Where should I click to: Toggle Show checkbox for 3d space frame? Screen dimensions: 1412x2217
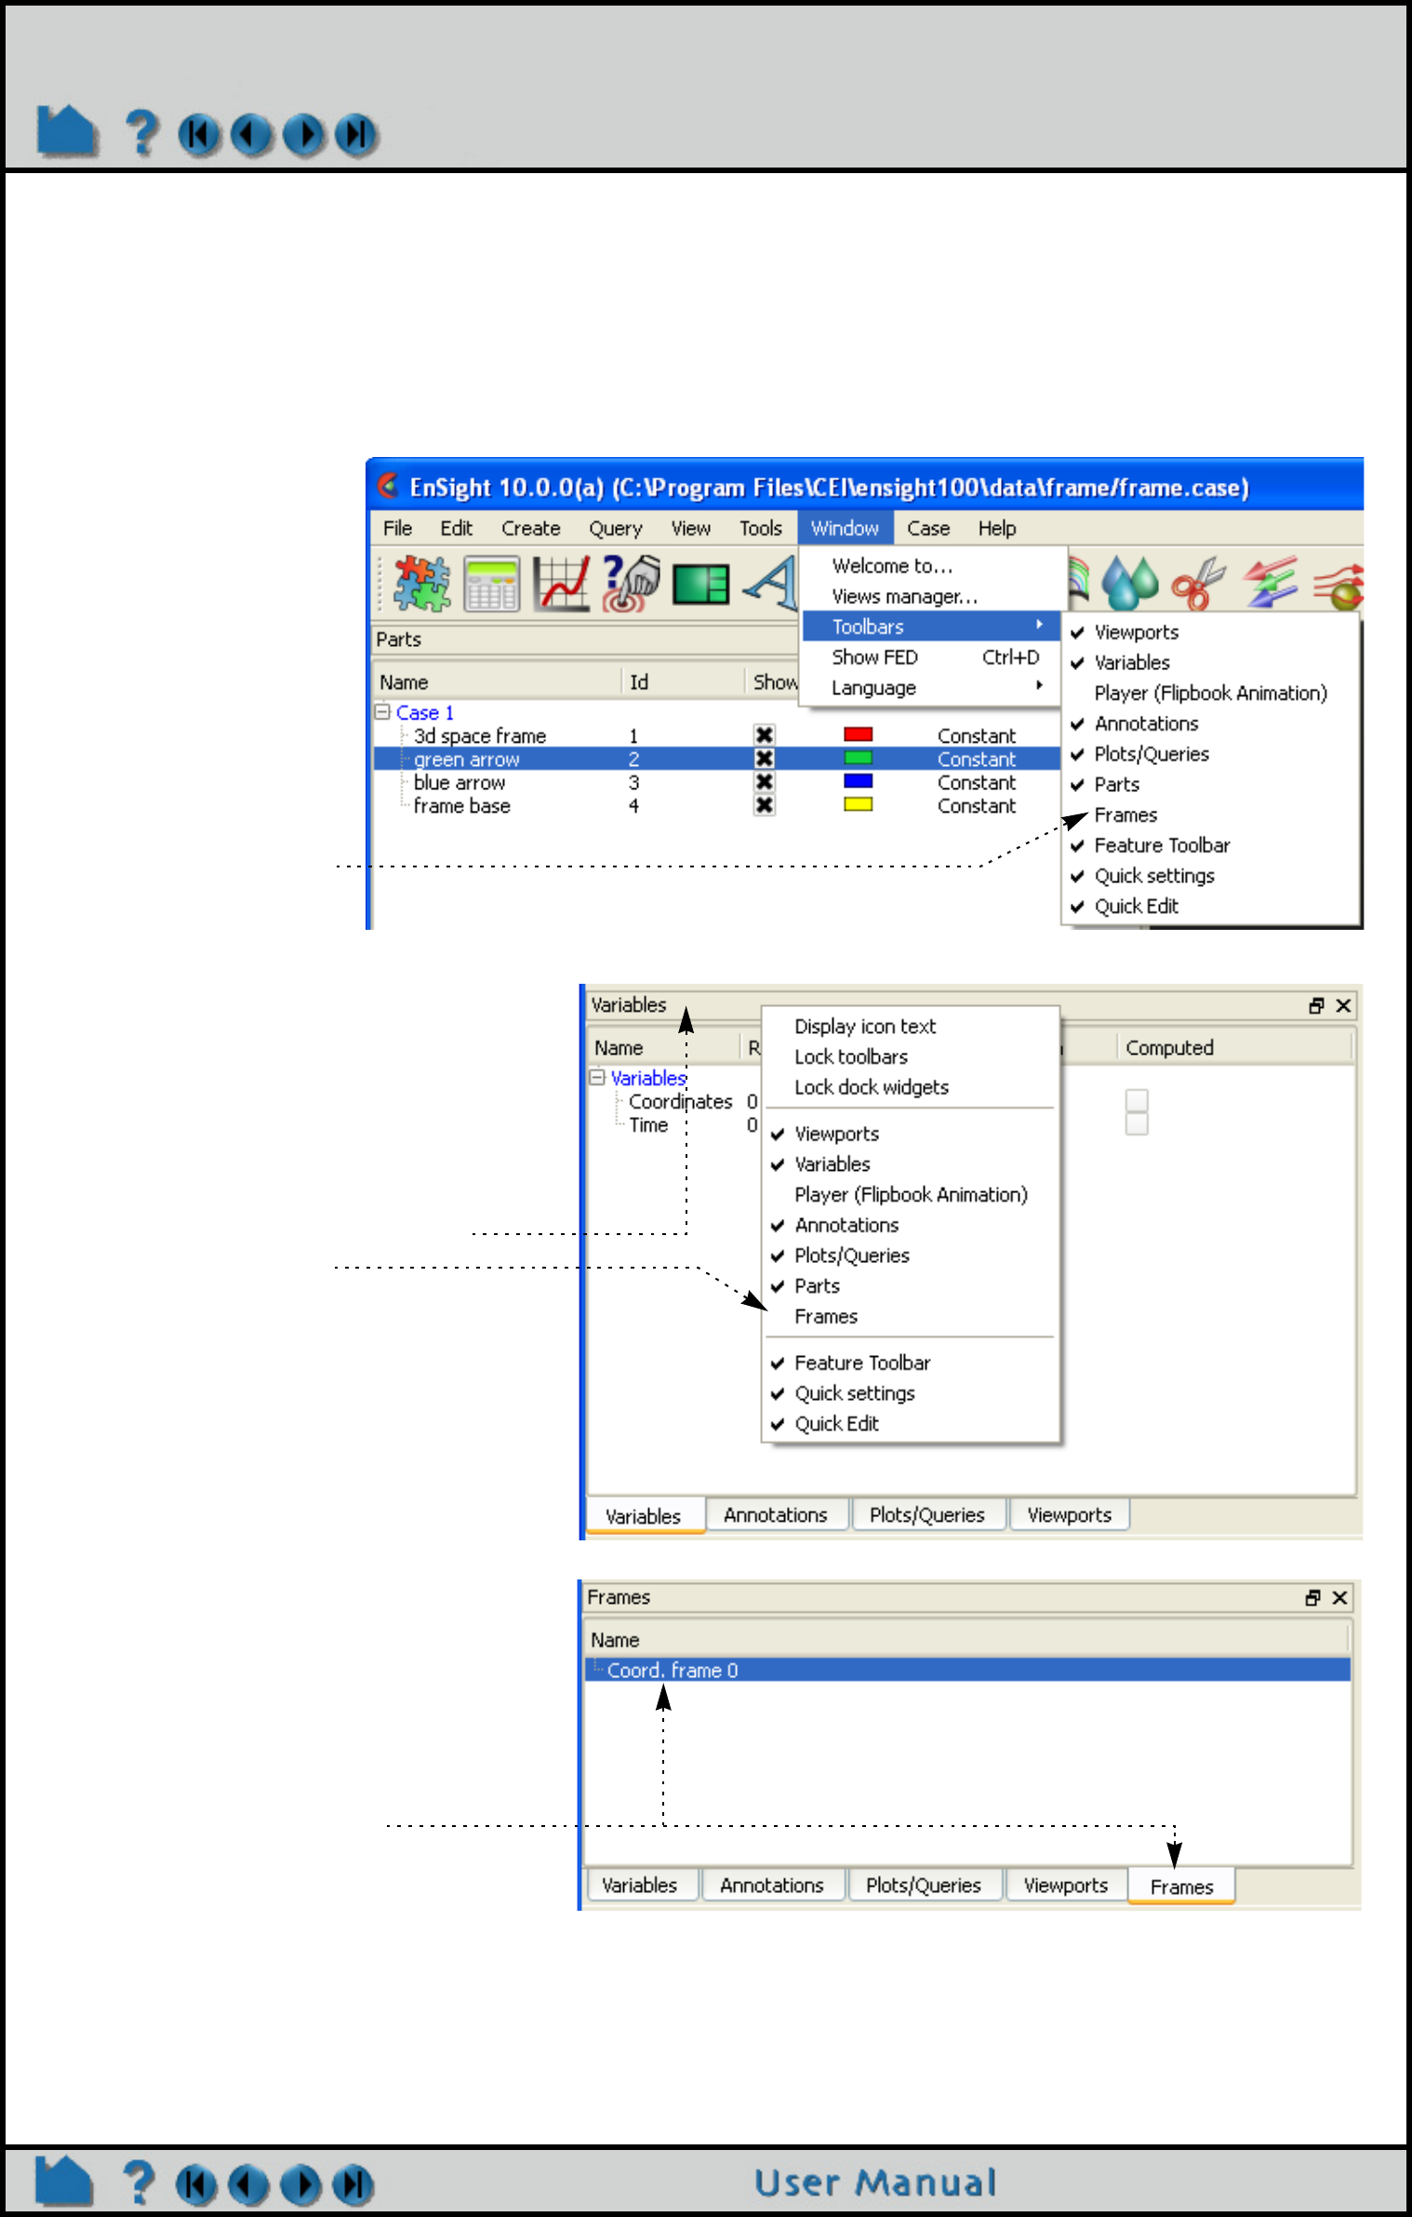tap(764, 735)
